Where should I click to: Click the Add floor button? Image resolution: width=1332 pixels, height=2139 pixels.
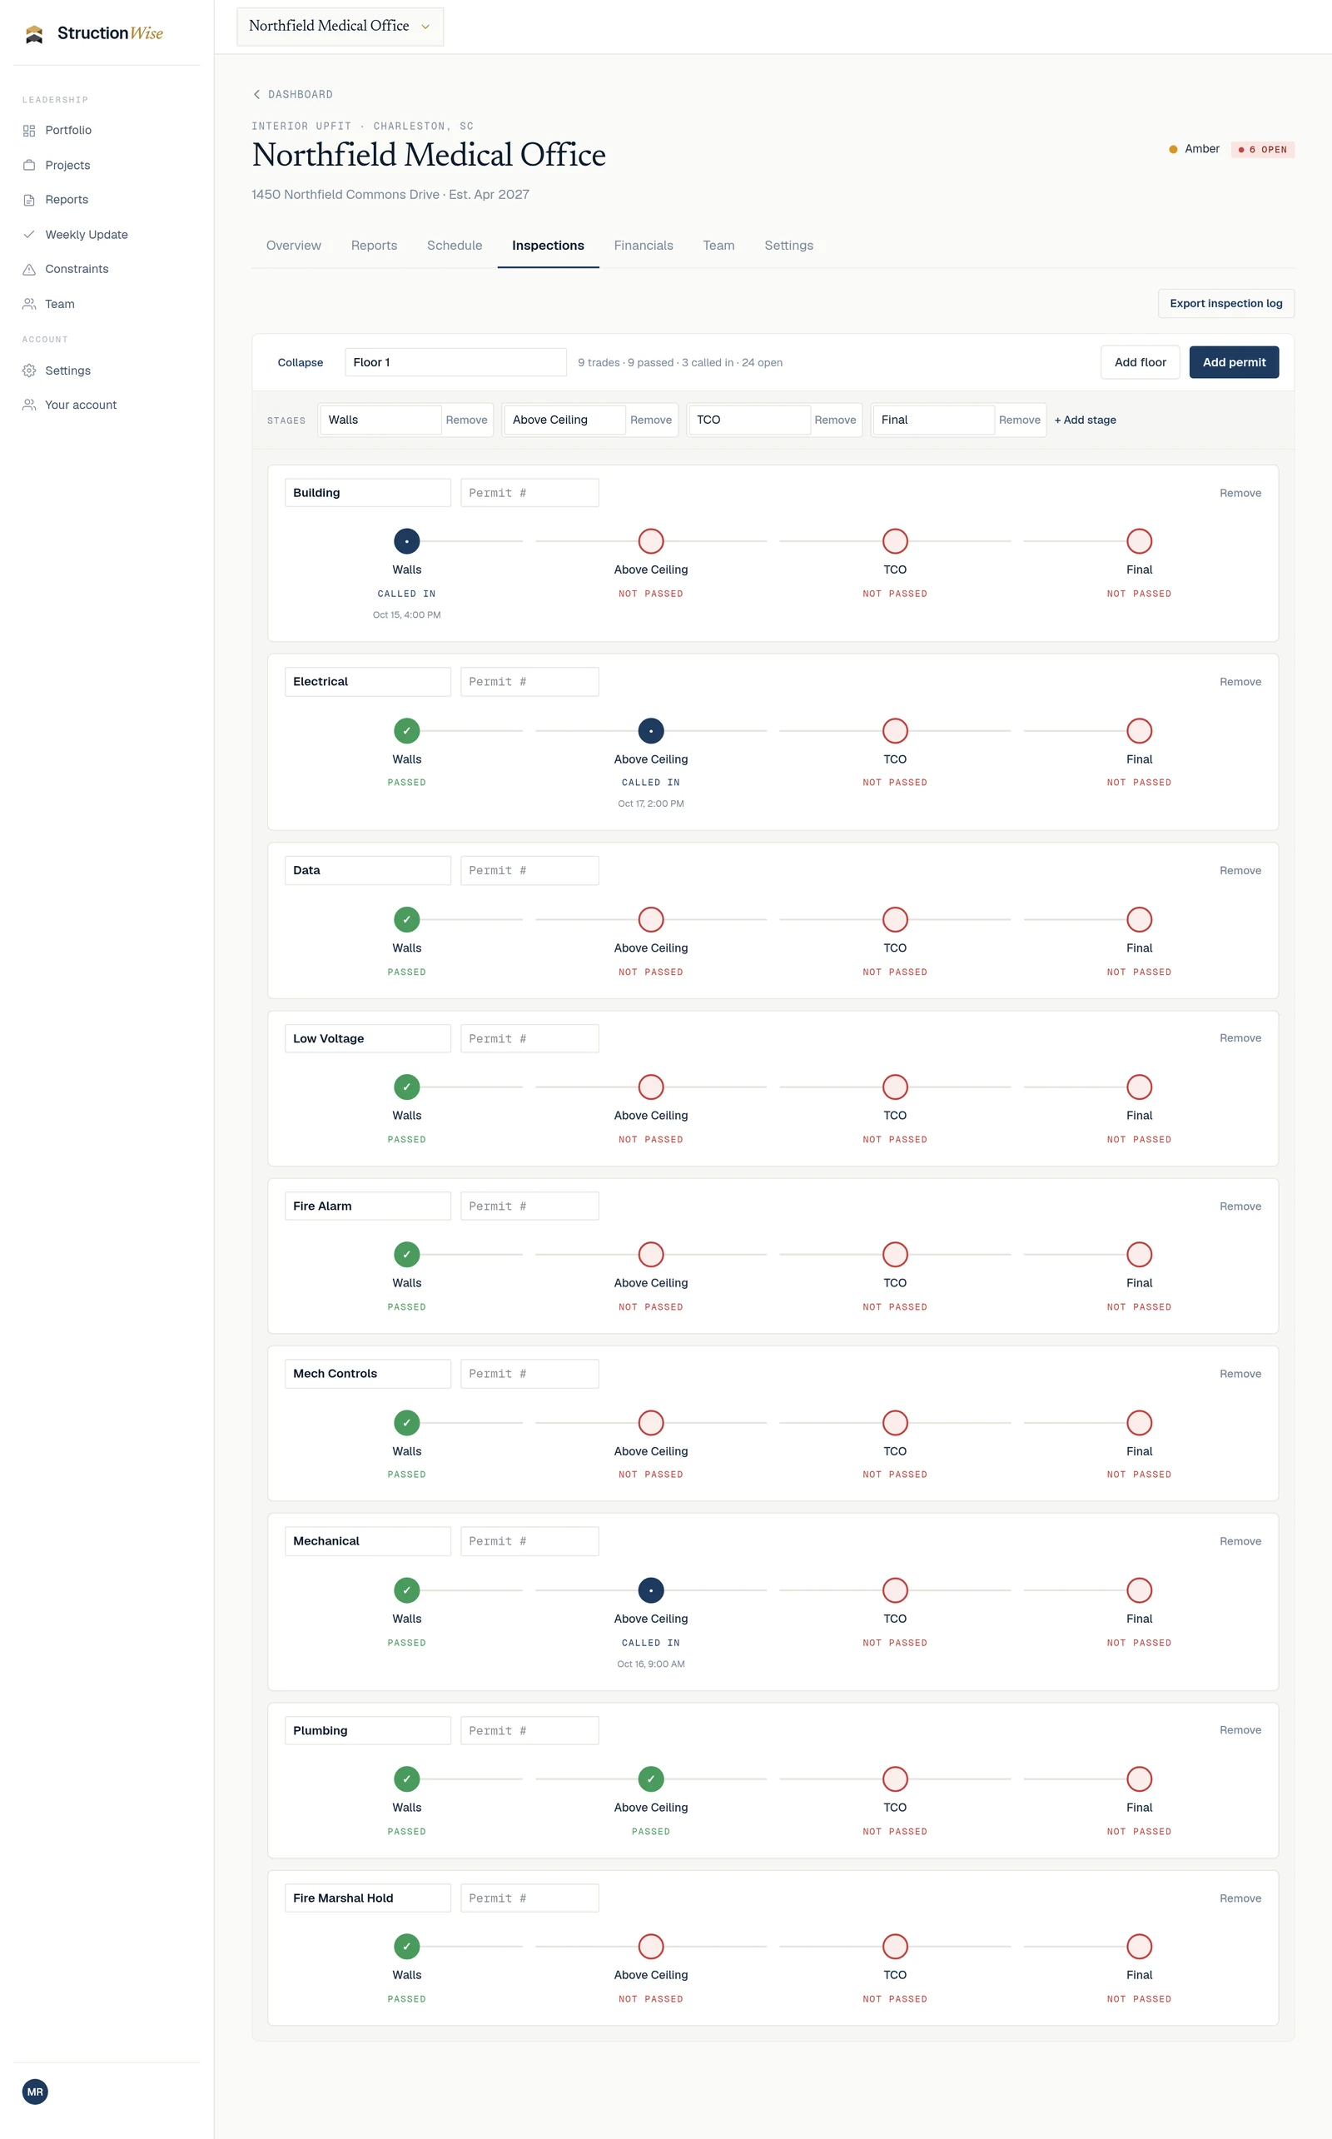click(x=1140, y=362)
